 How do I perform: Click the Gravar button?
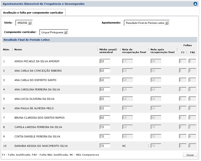tap(190, 155)
